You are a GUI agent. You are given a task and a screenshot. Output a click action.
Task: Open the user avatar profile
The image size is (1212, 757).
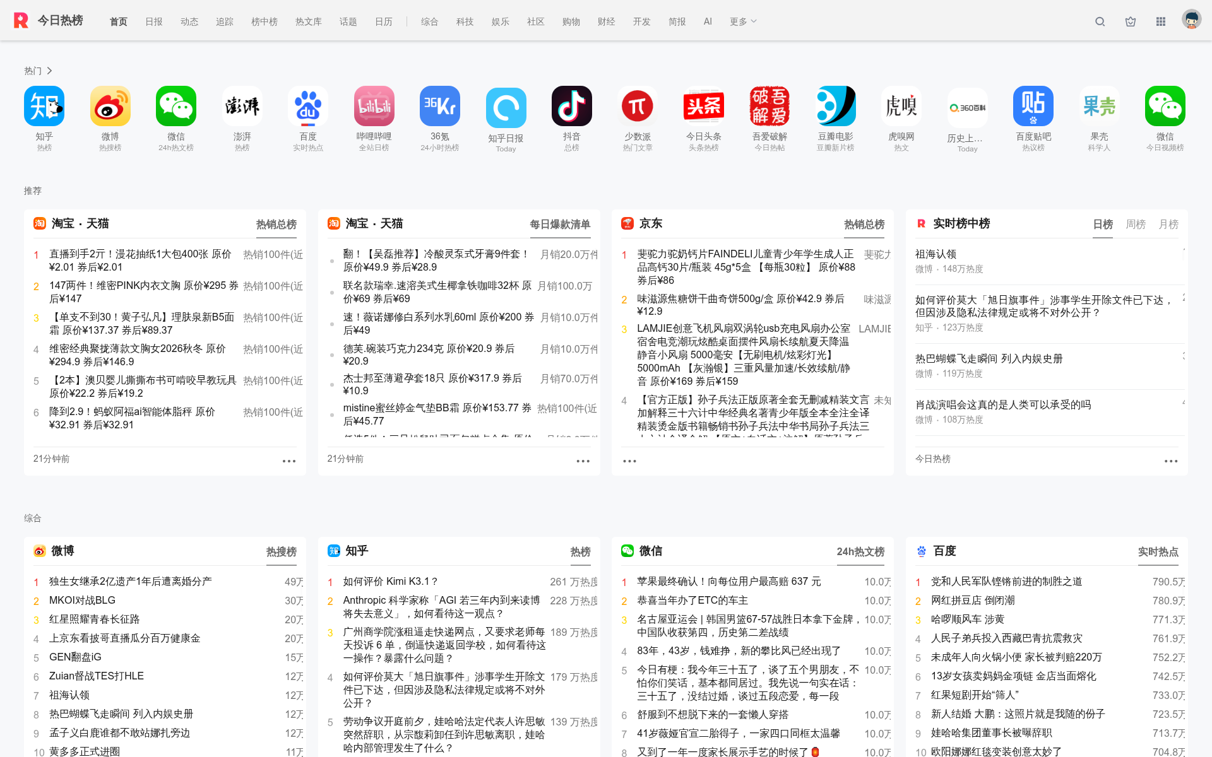click(1192, 20)
